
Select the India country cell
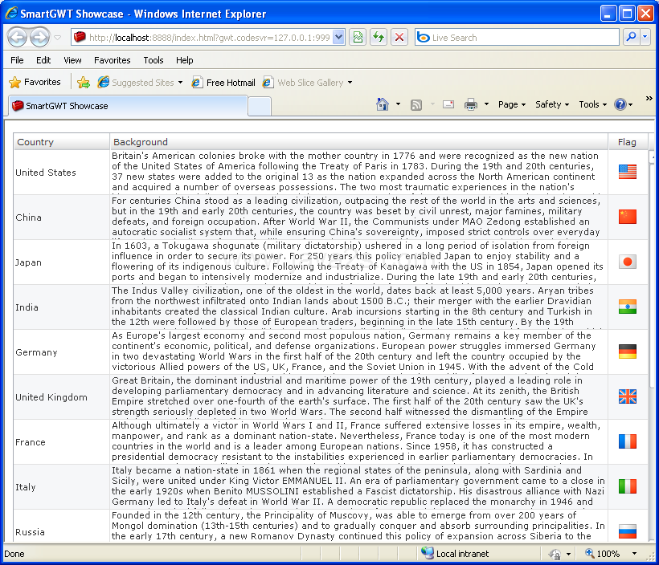click(61, 307)
